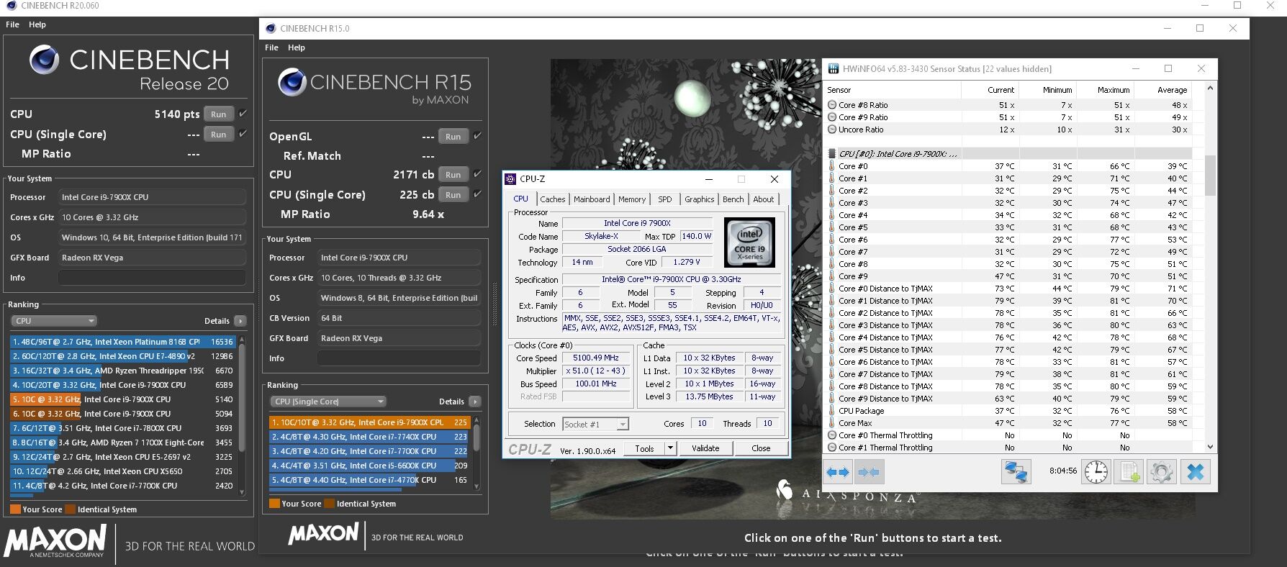Click Cinebench R15 title bar icon

pyautogui.click(x=271, y=29)
